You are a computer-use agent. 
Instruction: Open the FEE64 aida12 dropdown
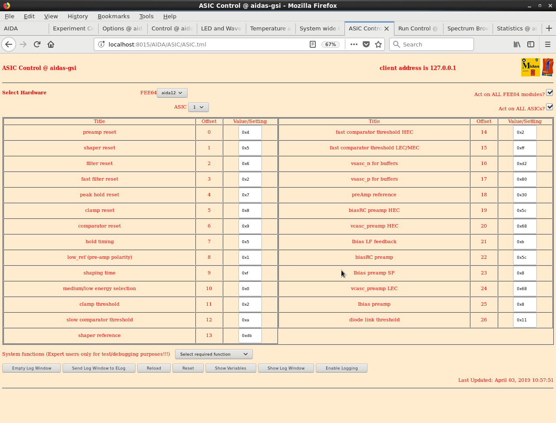[172, 93]
